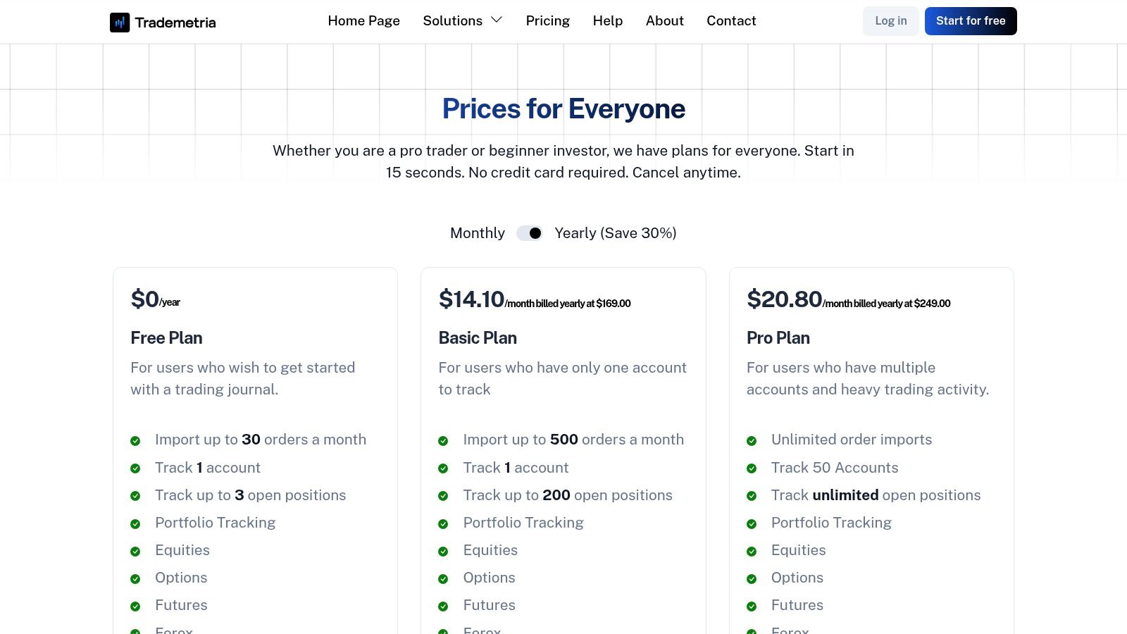Select Pricing in the navigation bar

pos(547,21)
